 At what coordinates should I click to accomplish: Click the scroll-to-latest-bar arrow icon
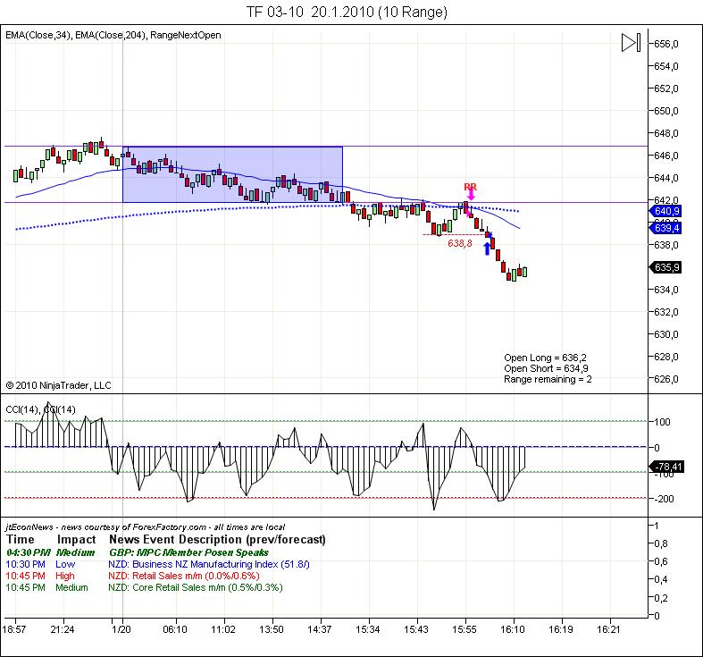coord(631,43)
